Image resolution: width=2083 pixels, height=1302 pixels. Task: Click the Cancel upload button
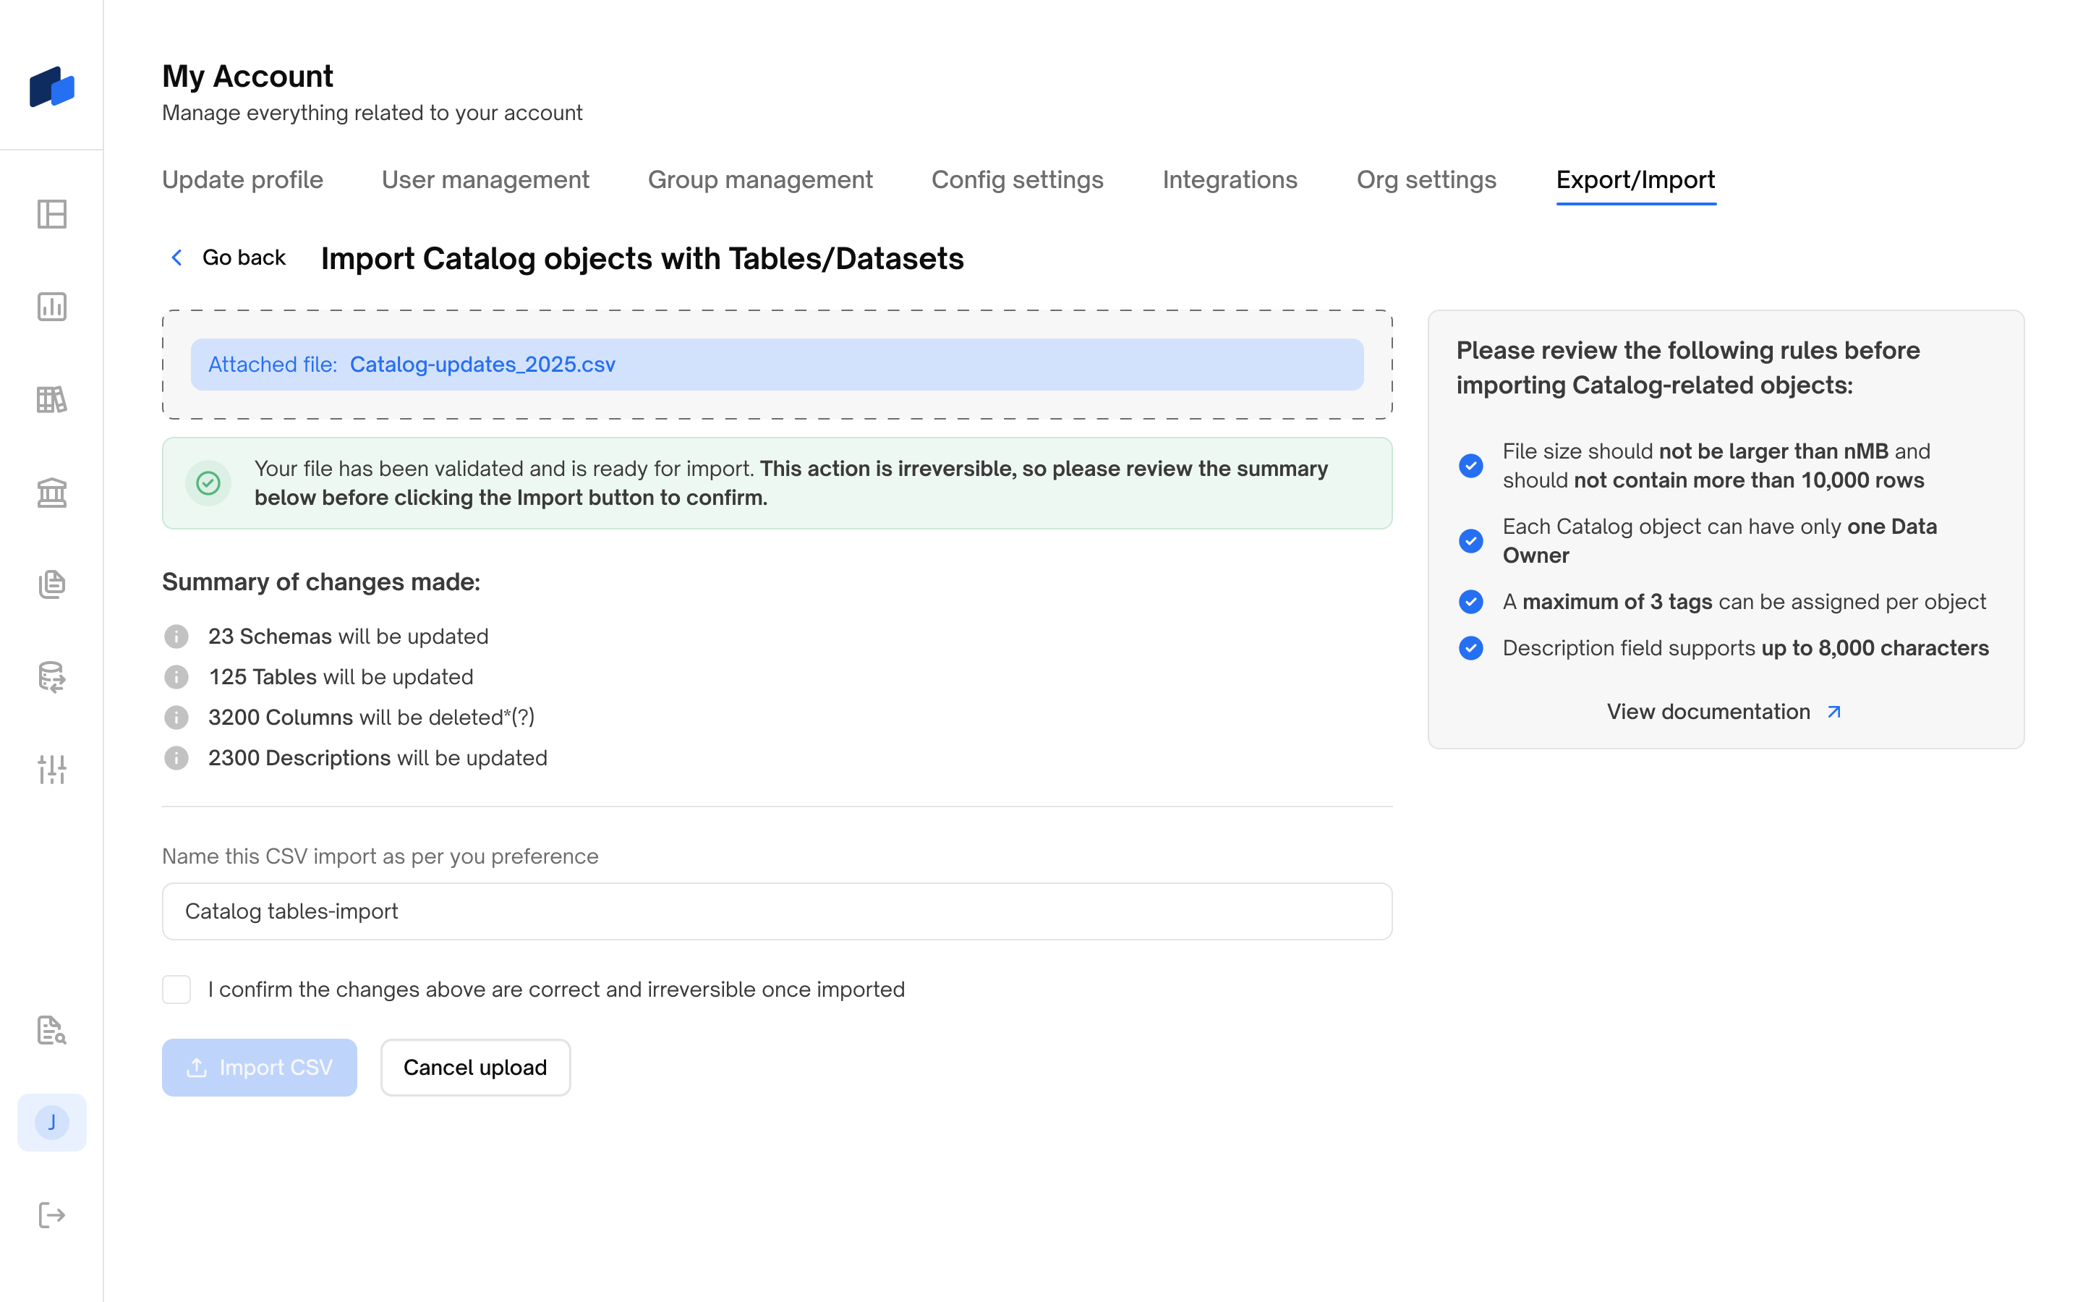click(x=475, y=1067)
